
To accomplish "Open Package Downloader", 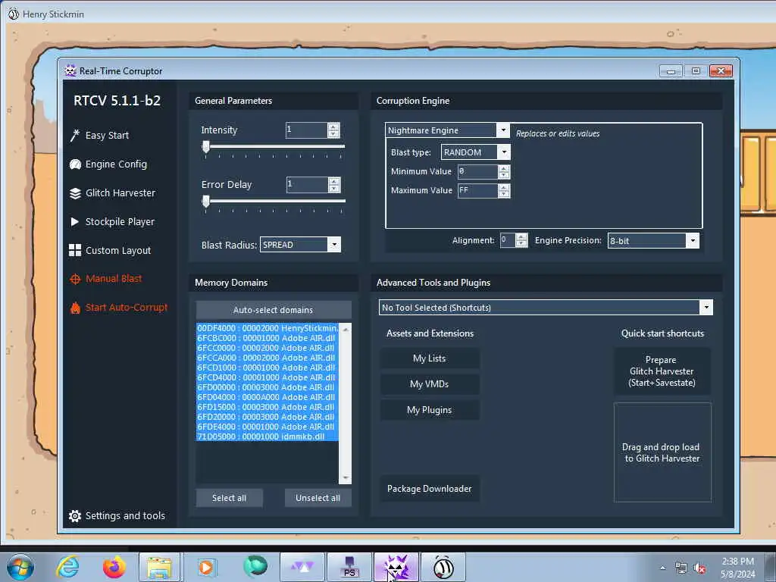I will (430, 489).
